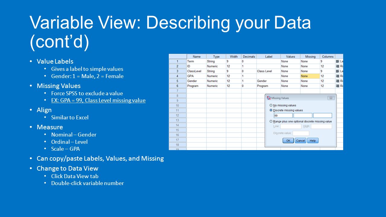Cancel the Missing Values dialog

(300, 140)
